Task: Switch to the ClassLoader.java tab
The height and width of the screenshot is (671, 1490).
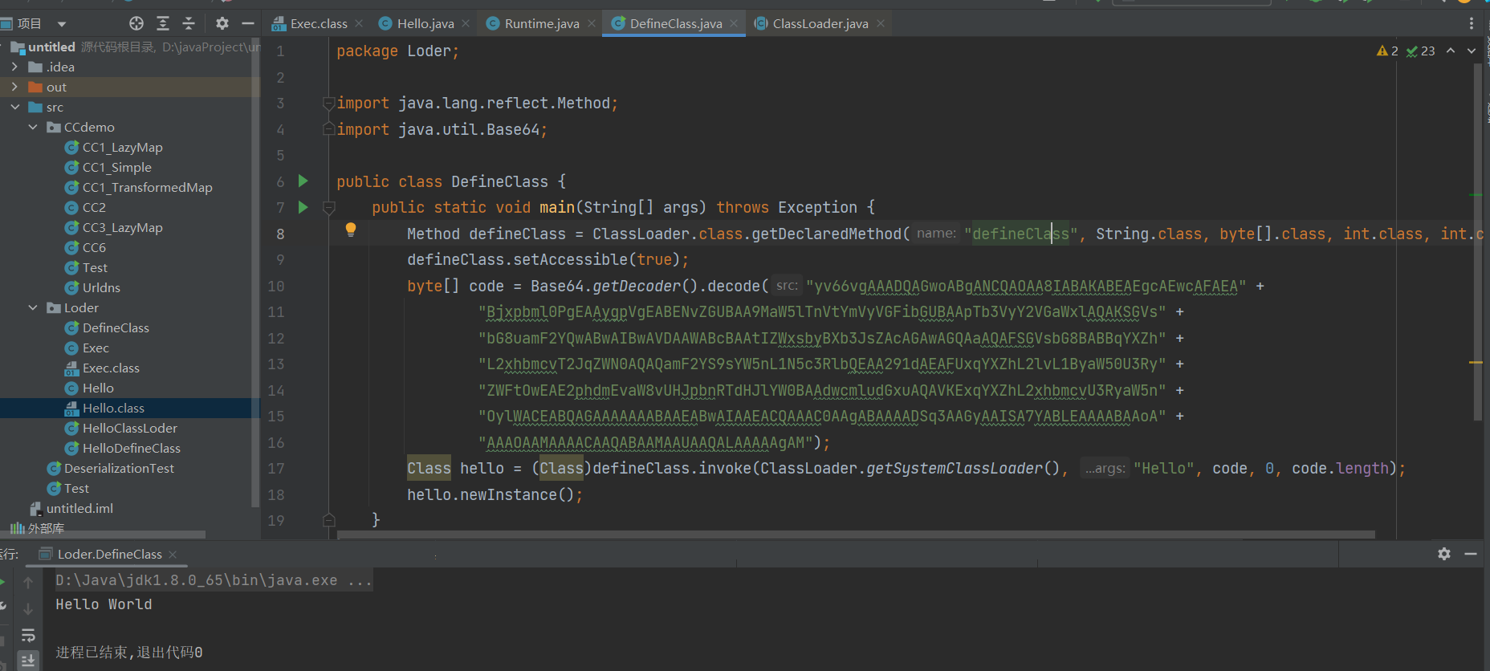Action: [x=820, y=23]
